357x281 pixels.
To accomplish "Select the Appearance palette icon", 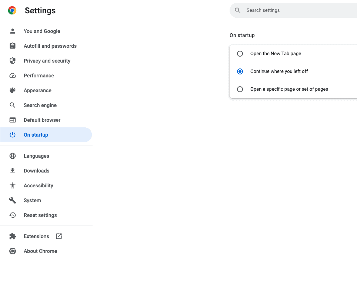I will coord(13,90).
